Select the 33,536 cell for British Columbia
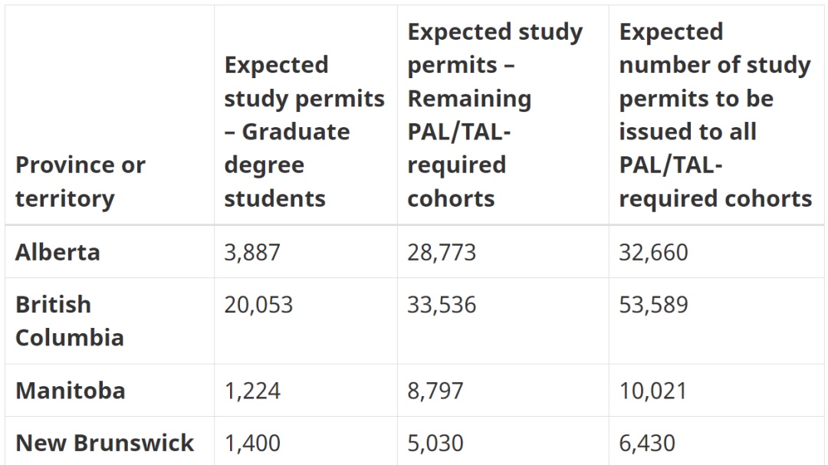828x465 pixels. (x=442, y=305)
